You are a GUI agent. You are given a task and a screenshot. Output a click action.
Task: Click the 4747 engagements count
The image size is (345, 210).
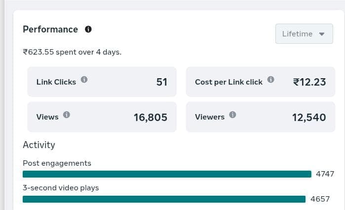point(325,174)
